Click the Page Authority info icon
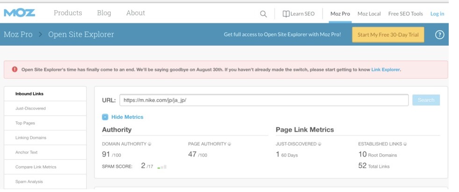This screenshot has width=459, height=192. pyautogui.click(x=229, y=144)
